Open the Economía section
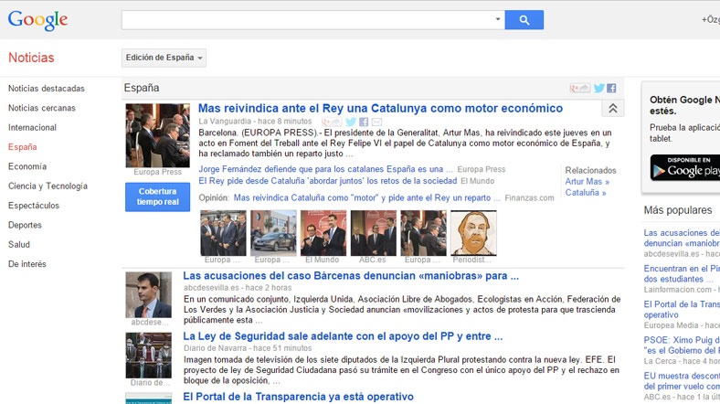This screenshot has width=720, height=404. (27, 166)
